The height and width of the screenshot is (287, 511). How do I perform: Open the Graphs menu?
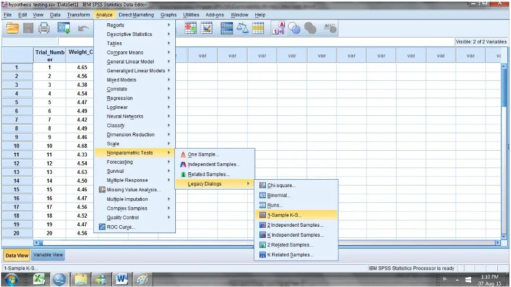(168, 15)
